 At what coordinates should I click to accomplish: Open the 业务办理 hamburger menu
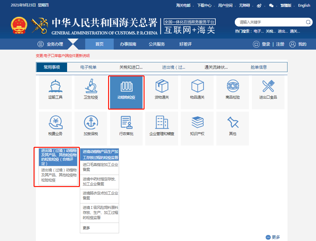[x=41, y=44]
